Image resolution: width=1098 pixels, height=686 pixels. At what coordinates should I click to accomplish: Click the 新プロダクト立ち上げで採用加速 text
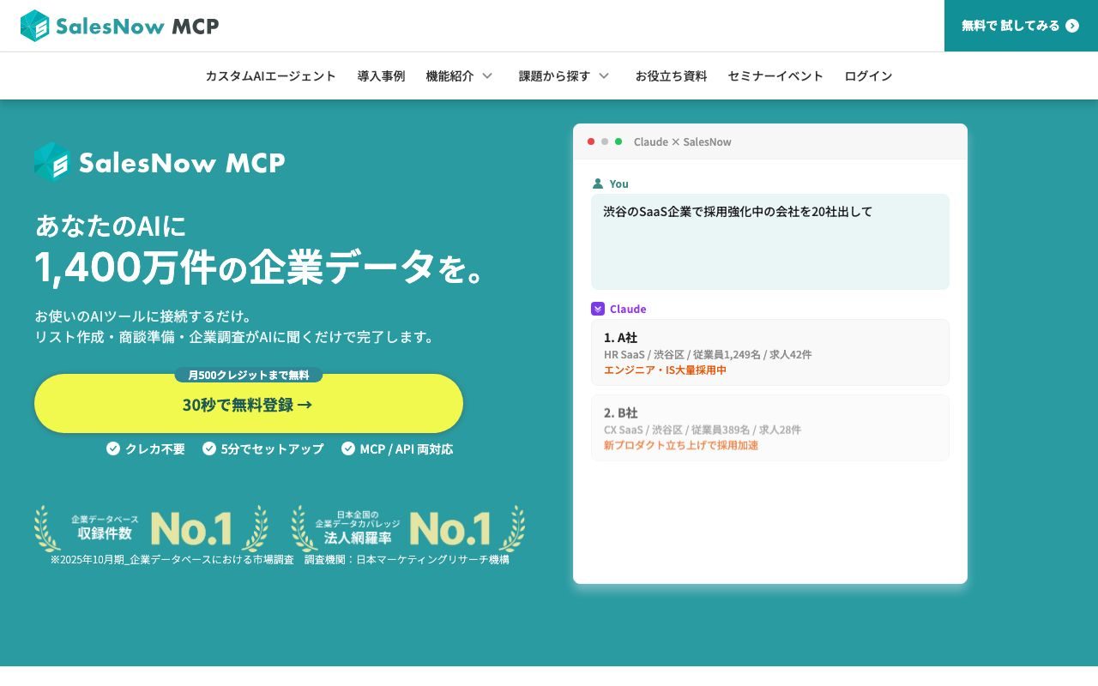681,445
